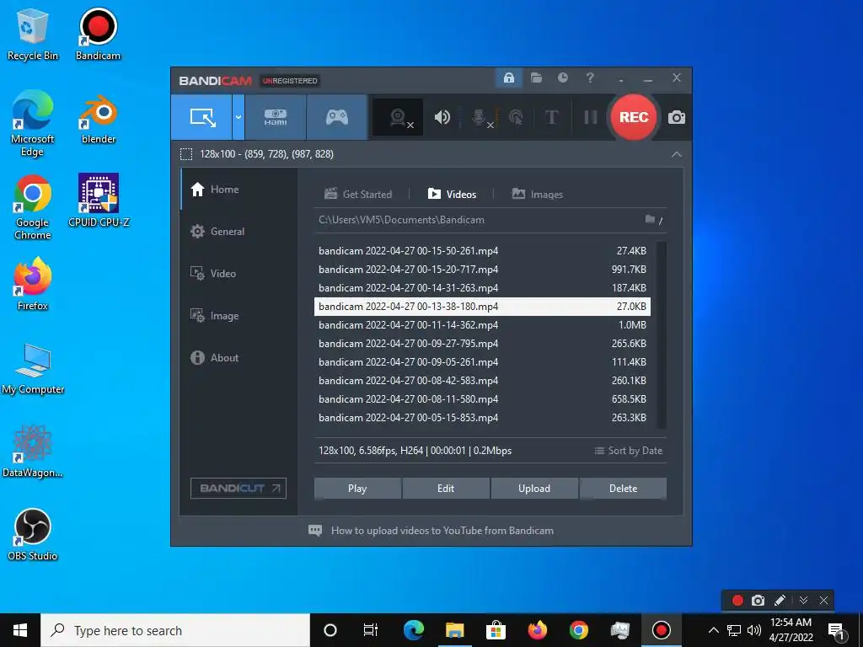Click red record dot on mini floating toolbar
Image resolution: width=863 pixels, height=647 pixels.
737,600
